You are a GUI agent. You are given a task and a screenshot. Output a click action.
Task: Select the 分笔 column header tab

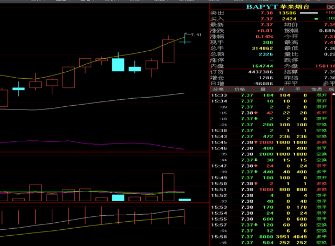click(x=218, y=89)
